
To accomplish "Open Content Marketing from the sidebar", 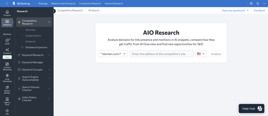I will click(x=7, y=66).
